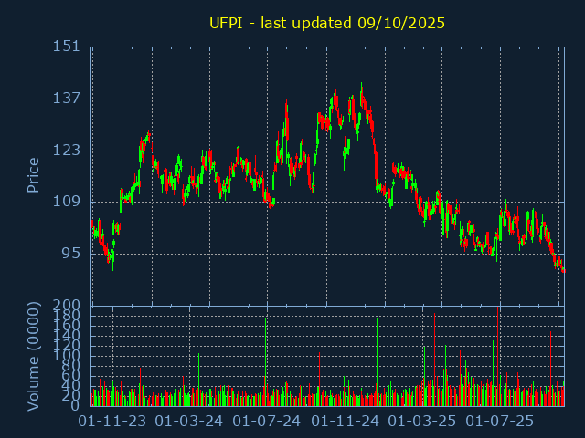Select the 123 price tick label
The height and width of the screenshot is (438, 585).
[x=65, y=151]
